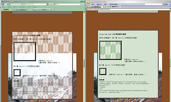This screenshot has width=171, height=102.
Task: Click 顯示所有功能區 in the IETester ribbon
Action: tap(113, 4)
